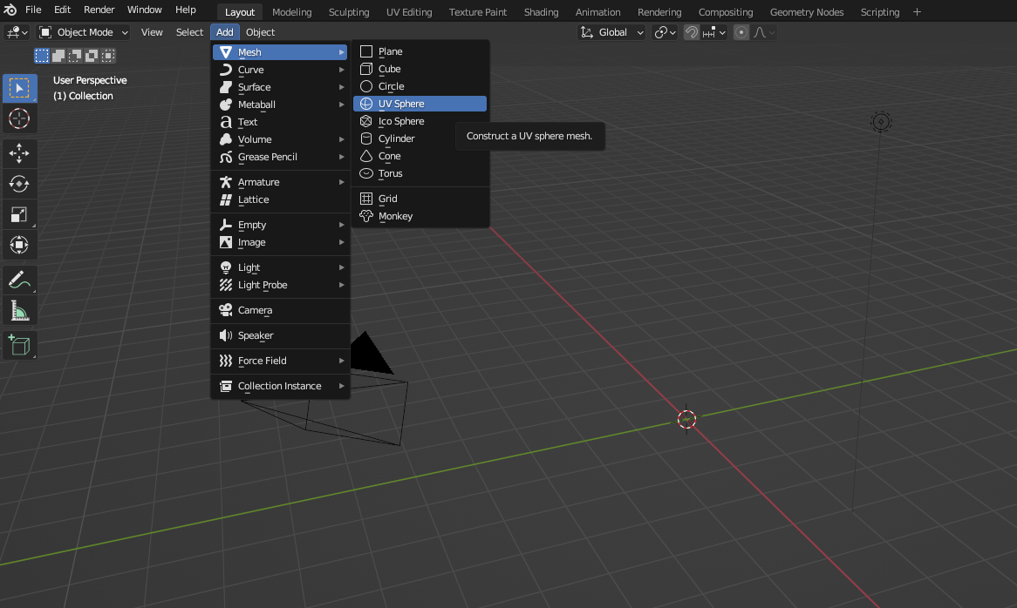Select the 3D Cursor tool
Screen dimensions: 1017x608
pos(19,118)
